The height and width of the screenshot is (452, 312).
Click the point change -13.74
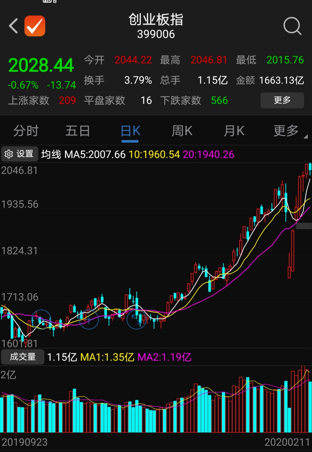(62, 85)
